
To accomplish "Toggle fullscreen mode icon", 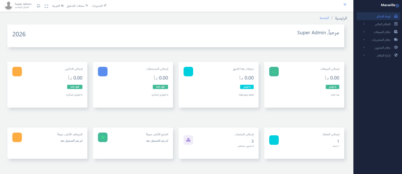I will click(46, 6).
